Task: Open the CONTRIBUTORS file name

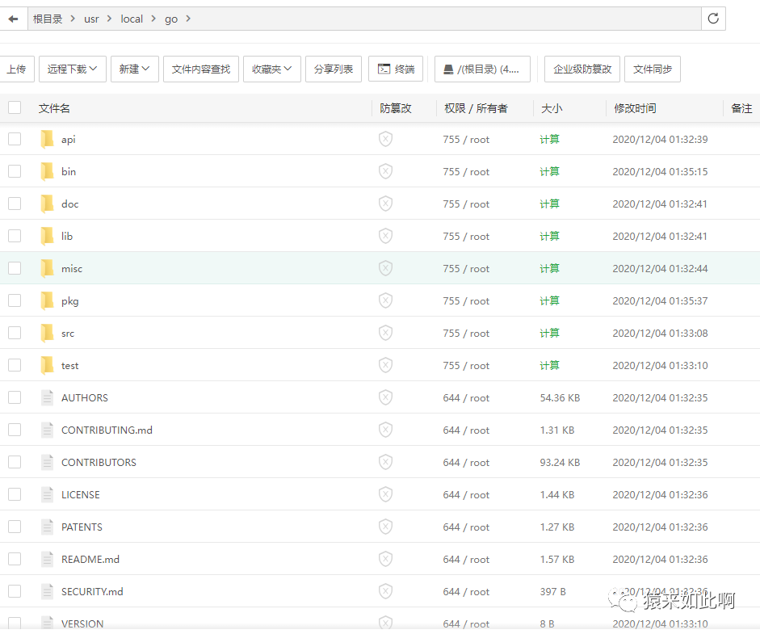Action: [x=99, y=463]
